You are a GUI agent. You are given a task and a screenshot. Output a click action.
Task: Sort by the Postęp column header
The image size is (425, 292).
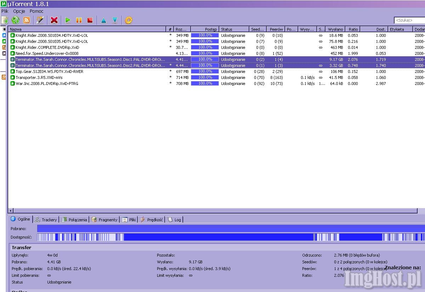[205, 29]
